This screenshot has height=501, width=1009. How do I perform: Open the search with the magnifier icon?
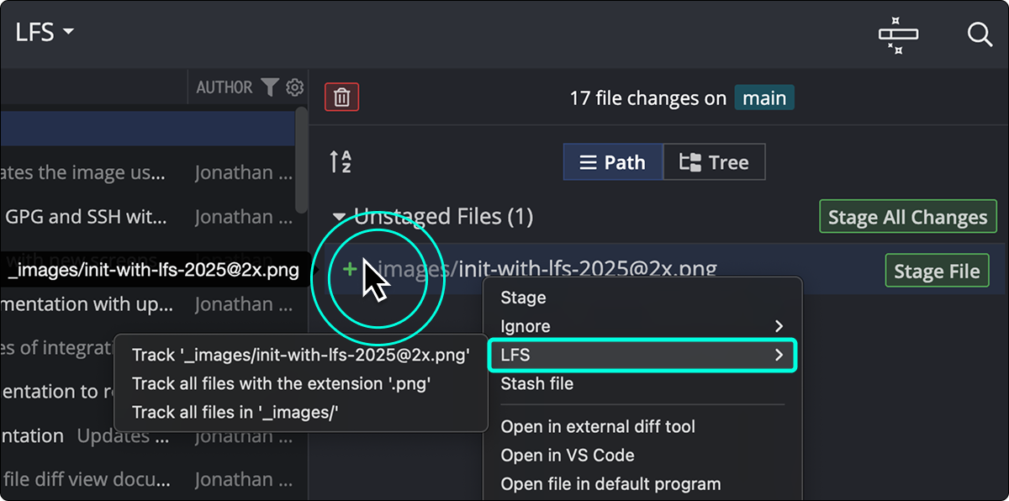coord(980,34)
